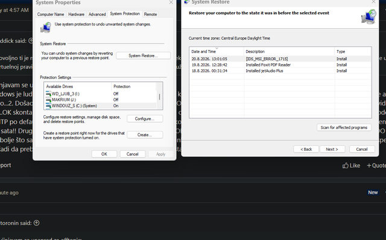The width and height of the screenshot is (386, 240).
Task: Go Back in System Restore wizard
Action: (x=306, y=149)
